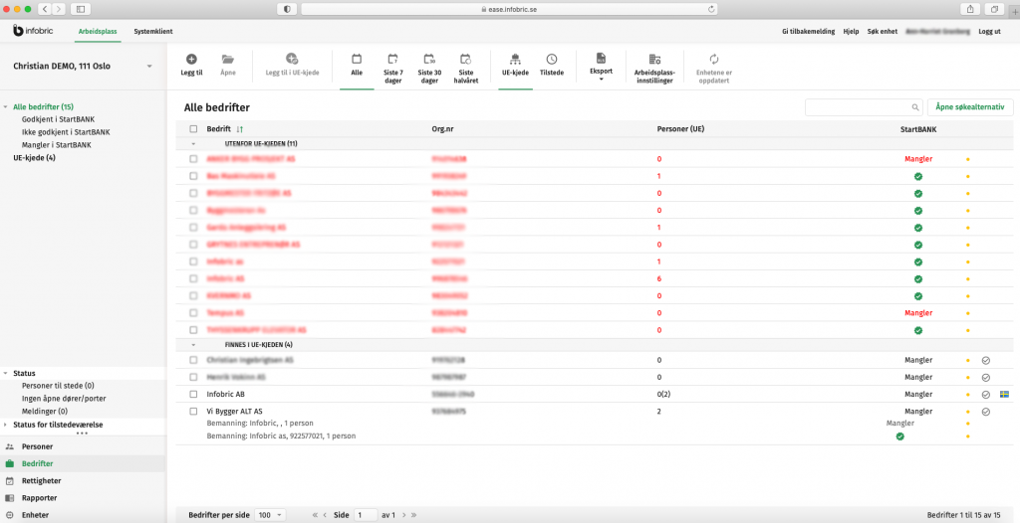This screenshot has width=1020, height=523.
Task: Select Ikke godkjent i StartBANK filter
Action: [x=66, y=132]
